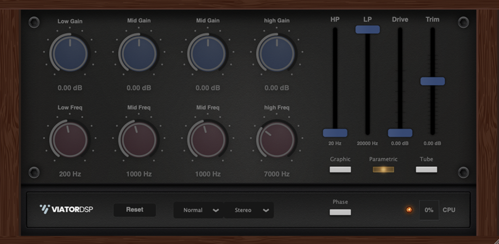Image resolution: width=499 pixels, height=244 pixels.
Task: Click the Mid Freq knob beside Low Freq
Action: 139,139
